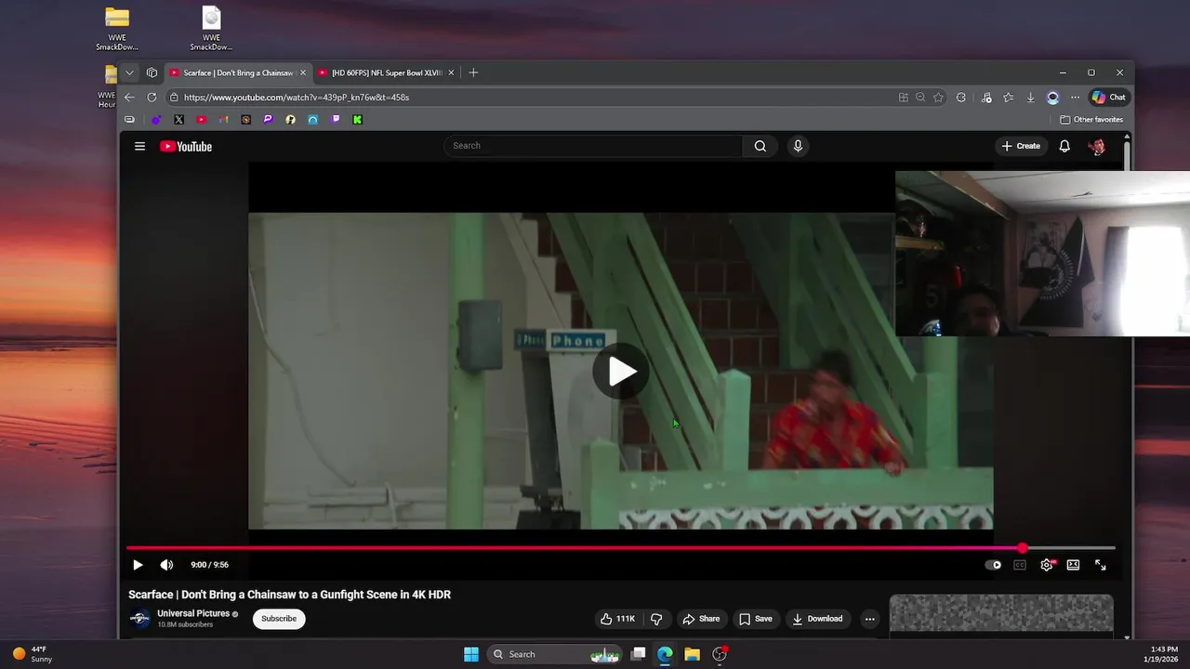Open the YouTube account avatar menu
1190x669 pixels.
coord(1097,146)
